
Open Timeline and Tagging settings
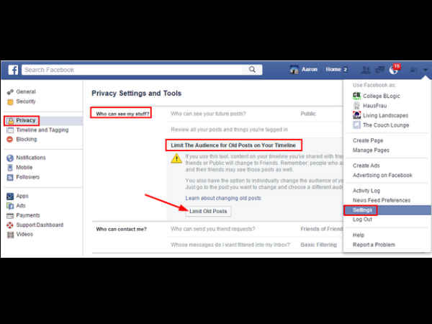pos(42,130)
